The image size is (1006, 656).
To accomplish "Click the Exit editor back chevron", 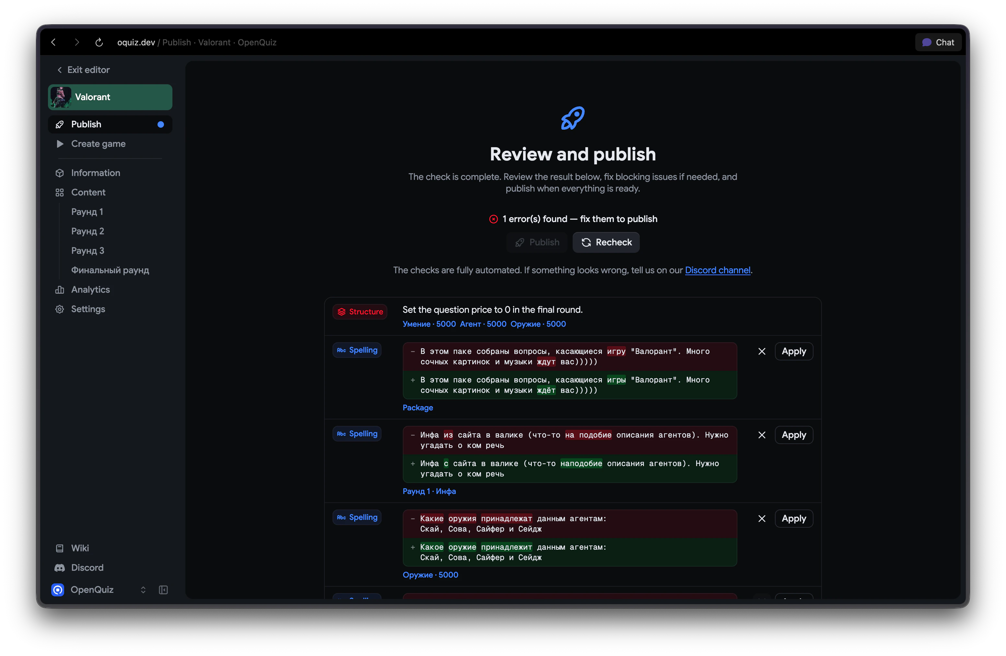I will [60, 70].
